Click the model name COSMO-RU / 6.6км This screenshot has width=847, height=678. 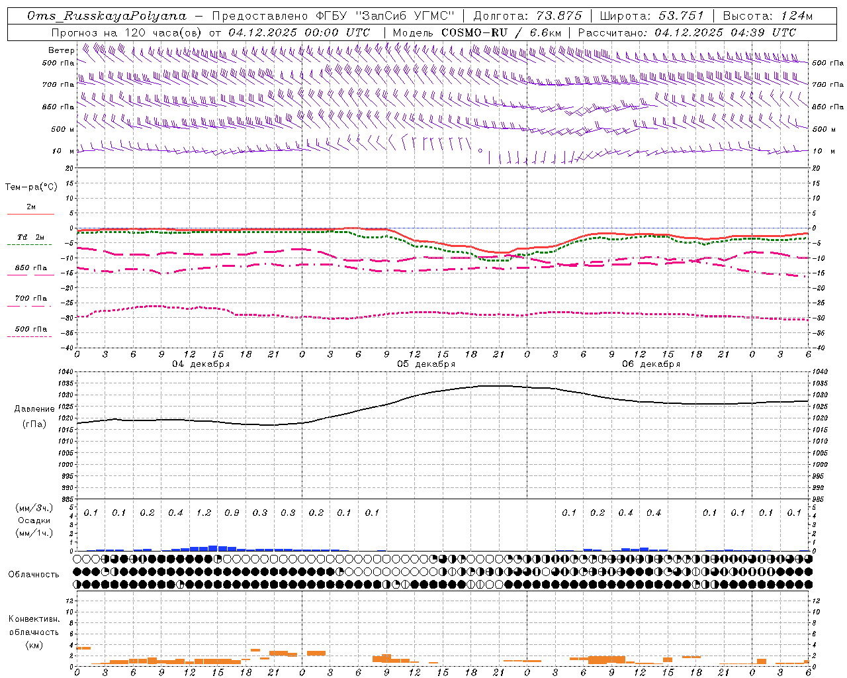502,32
